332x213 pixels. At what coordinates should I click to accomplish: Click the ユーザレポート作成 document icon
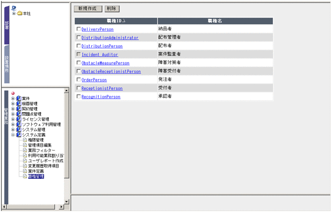[25, 161]
